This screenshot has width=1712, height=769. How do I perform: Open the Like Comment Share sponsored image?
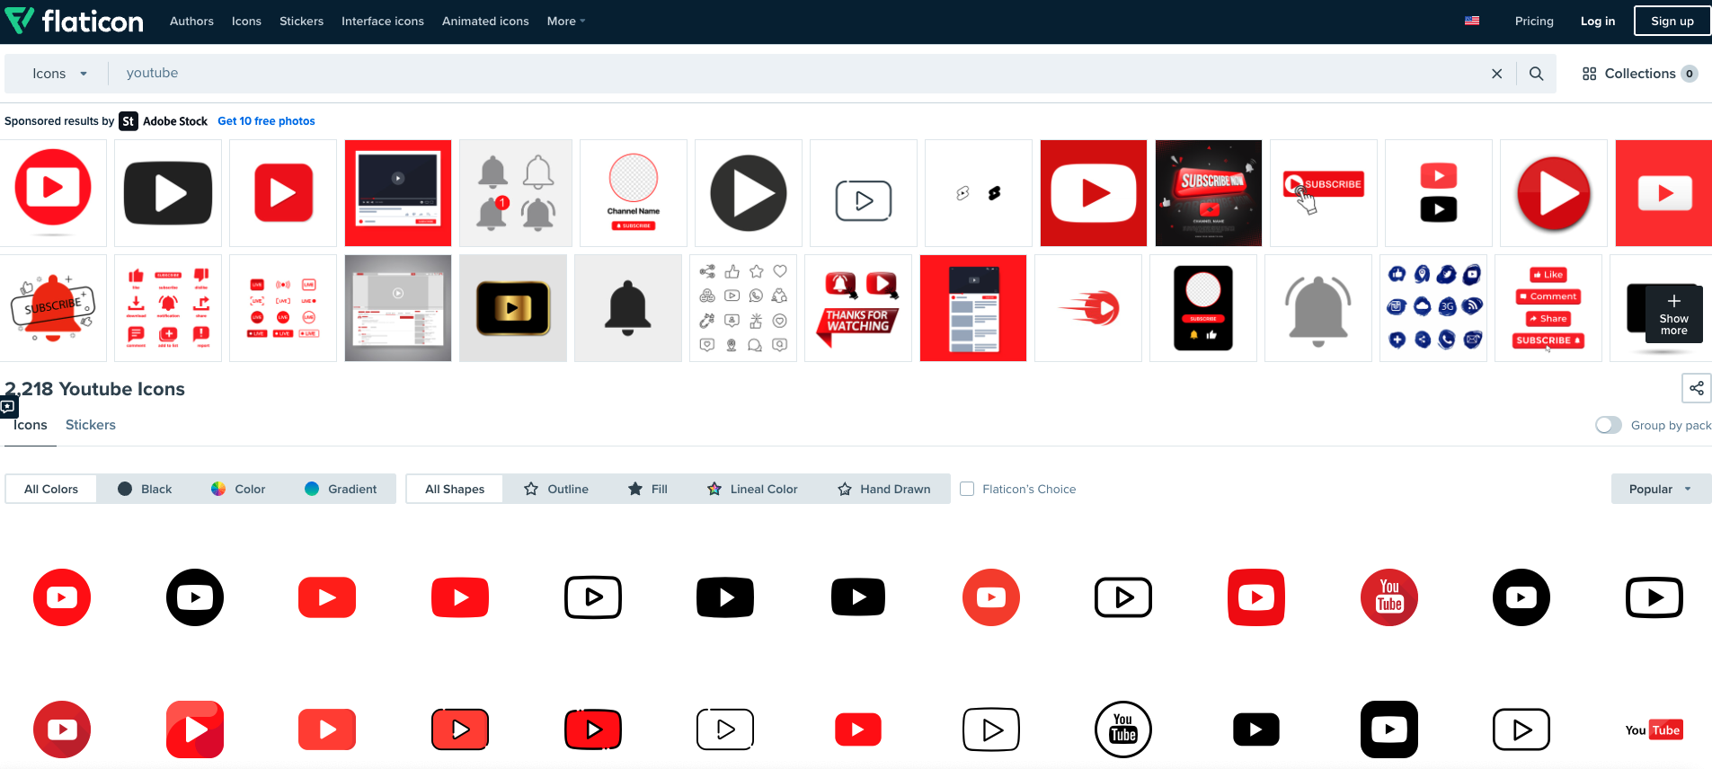[x=1548, y=308]
